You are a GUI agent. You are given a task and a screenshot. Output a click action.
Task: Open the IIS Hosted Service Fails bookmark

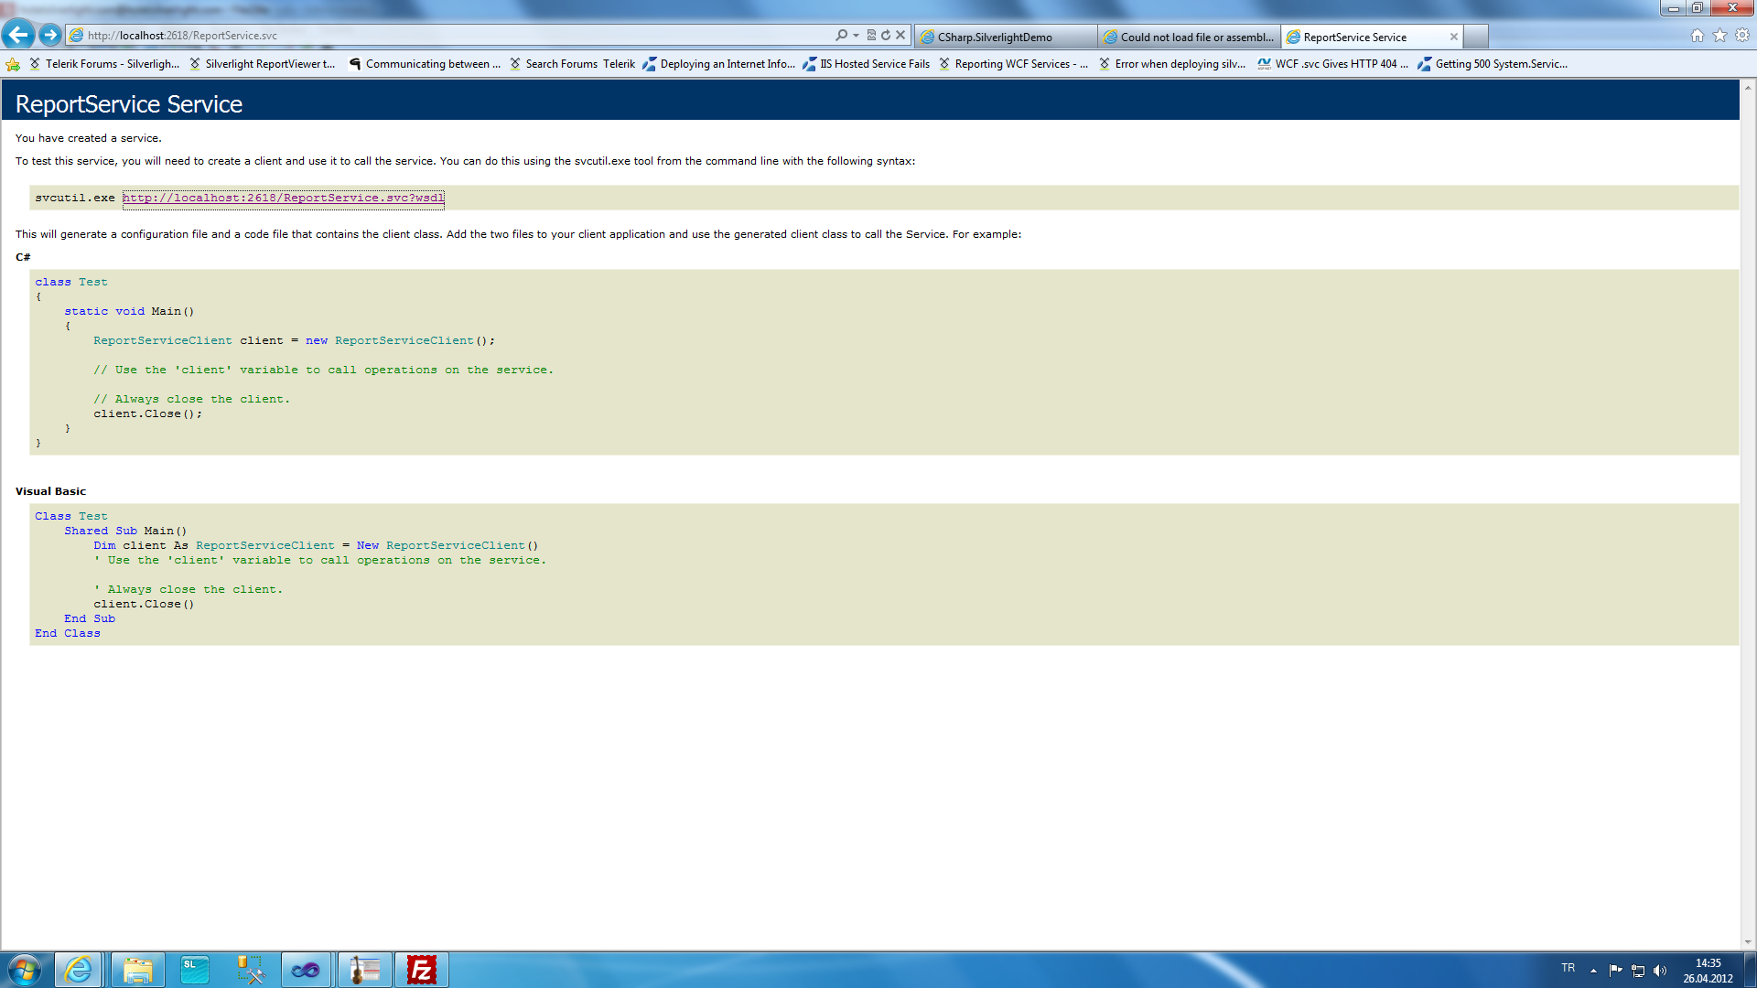coord(874,64)
